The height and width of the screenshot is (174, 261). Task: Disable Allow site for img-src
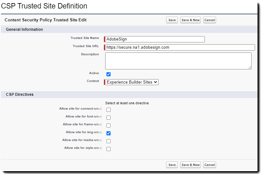(x=109, y=133)
